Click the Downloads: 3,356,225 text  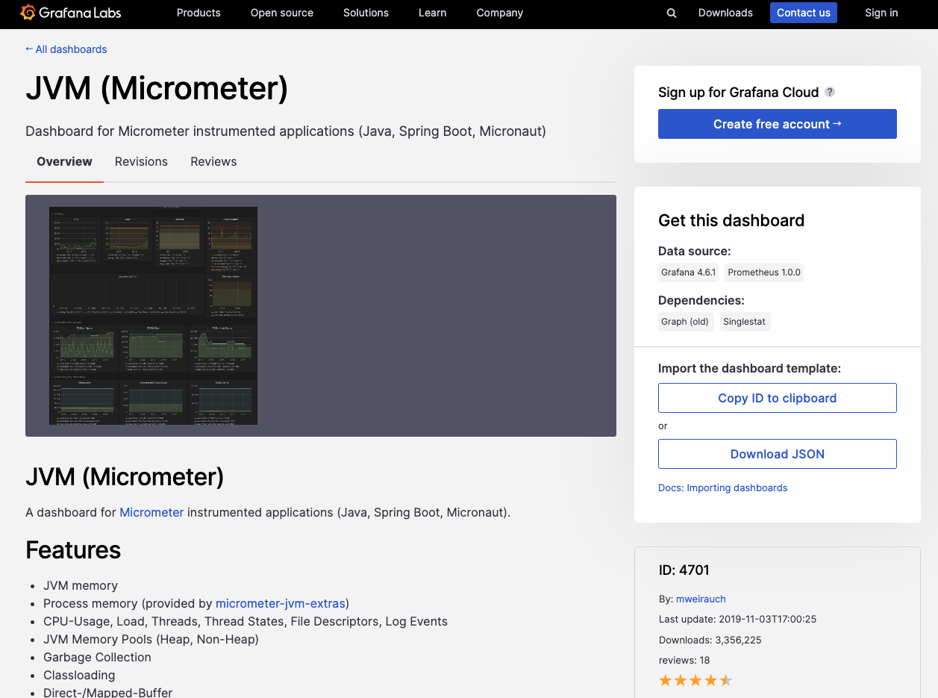710,640
